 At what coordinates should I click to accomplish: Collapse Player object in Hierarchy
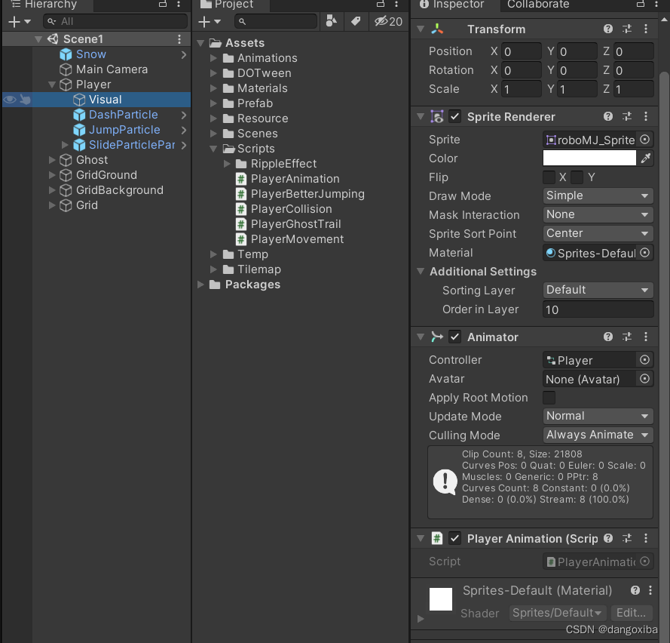point(52,85)
